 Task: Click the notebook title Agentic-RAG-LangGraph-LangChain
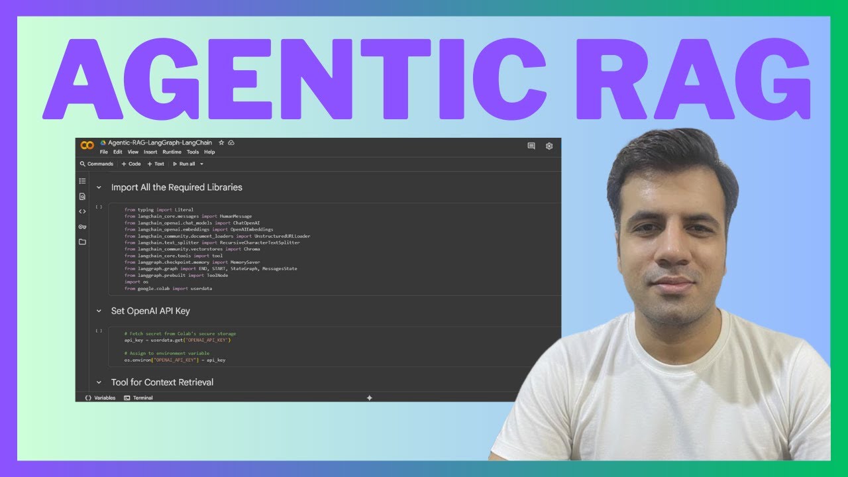click(160, 142)
